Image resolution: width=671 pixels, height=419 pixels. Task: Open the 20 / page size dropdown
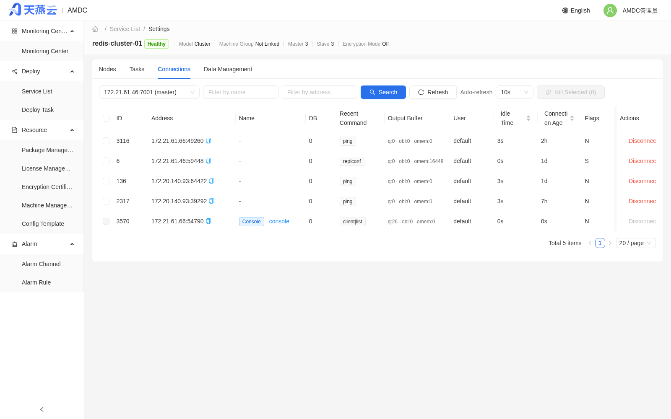click(x=636, y=243)
